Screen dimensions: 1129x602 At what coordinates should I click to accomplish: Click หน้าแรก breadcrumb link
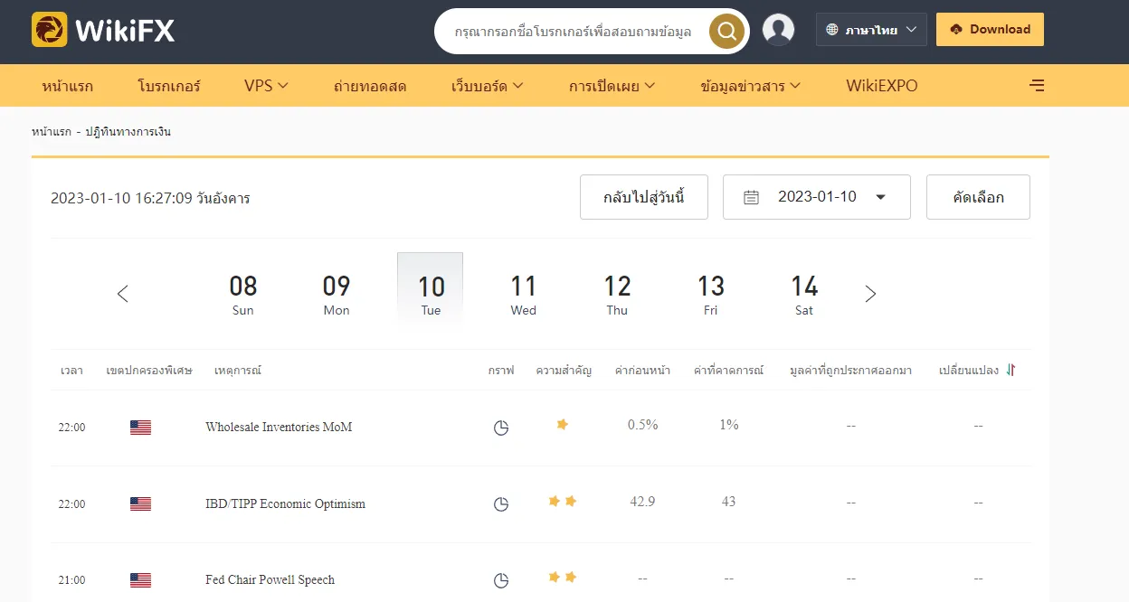click(52, 132)
